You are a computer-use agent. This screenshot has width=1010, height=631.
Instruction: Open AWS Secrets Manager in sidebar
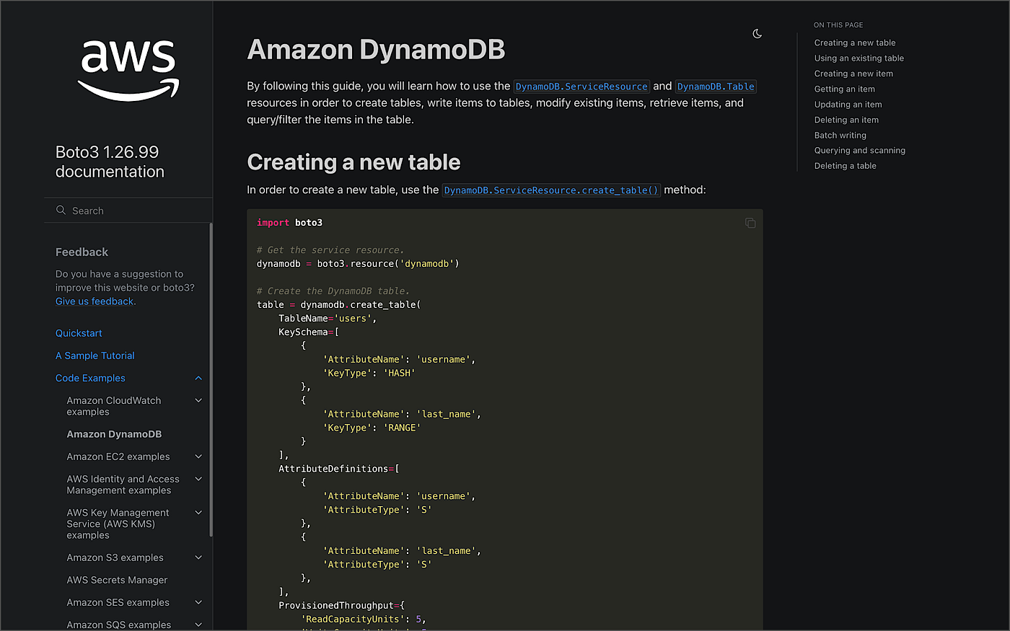point(117,580)
